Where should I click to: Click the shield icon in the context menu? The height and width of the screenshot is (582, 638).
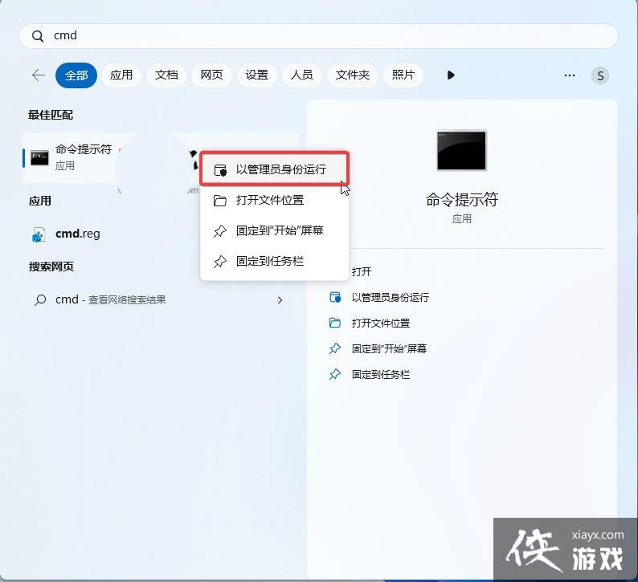click(220, 170)
